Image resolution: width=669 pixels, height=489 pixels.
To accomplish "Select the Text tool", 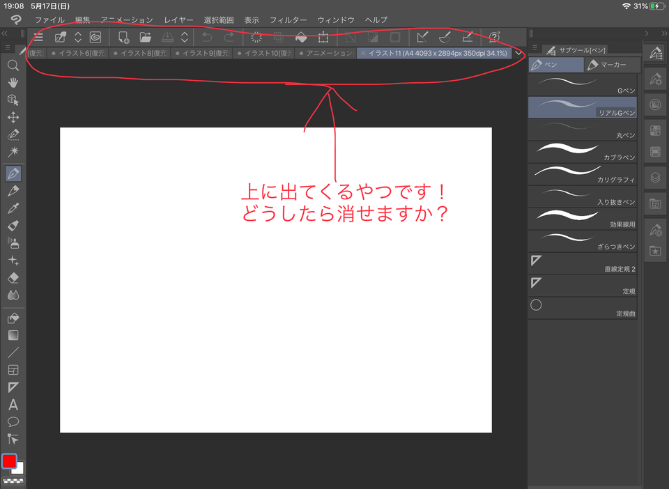I will tap(13, 405).
